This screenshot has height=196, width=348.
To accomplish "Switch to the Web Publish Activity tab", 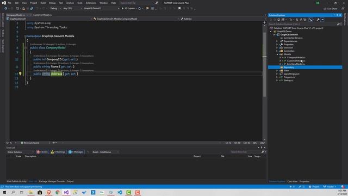I will (16, 181).
